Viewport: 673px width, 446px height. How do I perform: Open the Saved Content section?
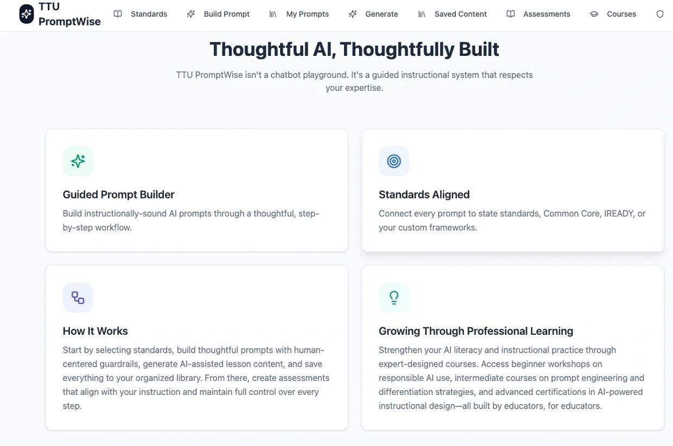click(x=460, y=14)
